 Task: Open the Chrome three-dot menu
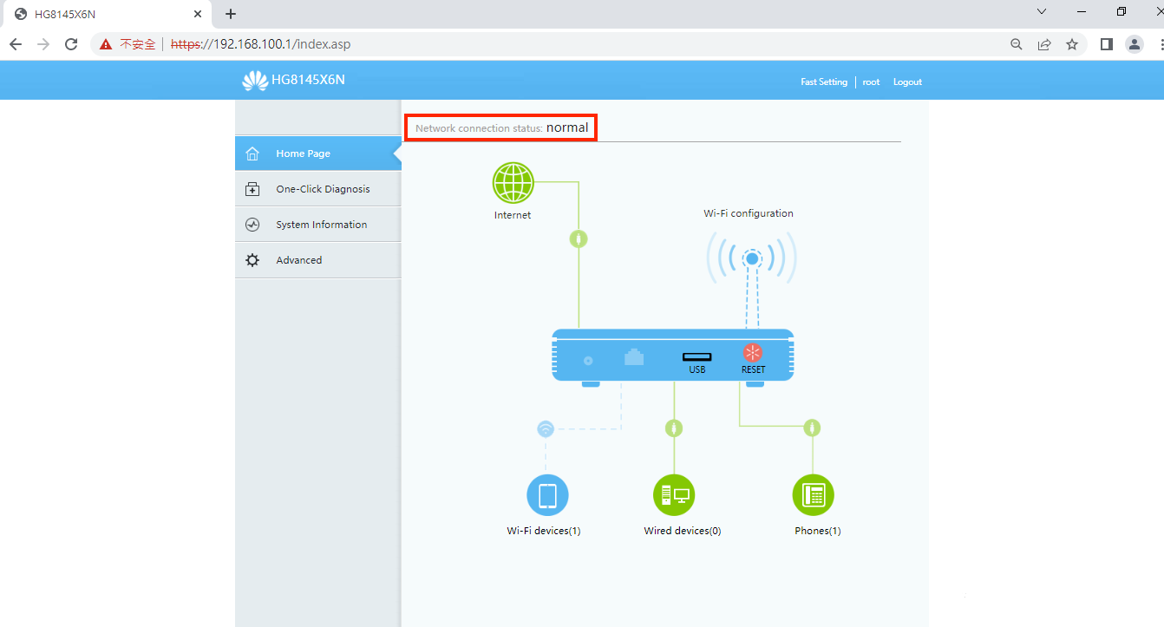[x=1160, y=44]
